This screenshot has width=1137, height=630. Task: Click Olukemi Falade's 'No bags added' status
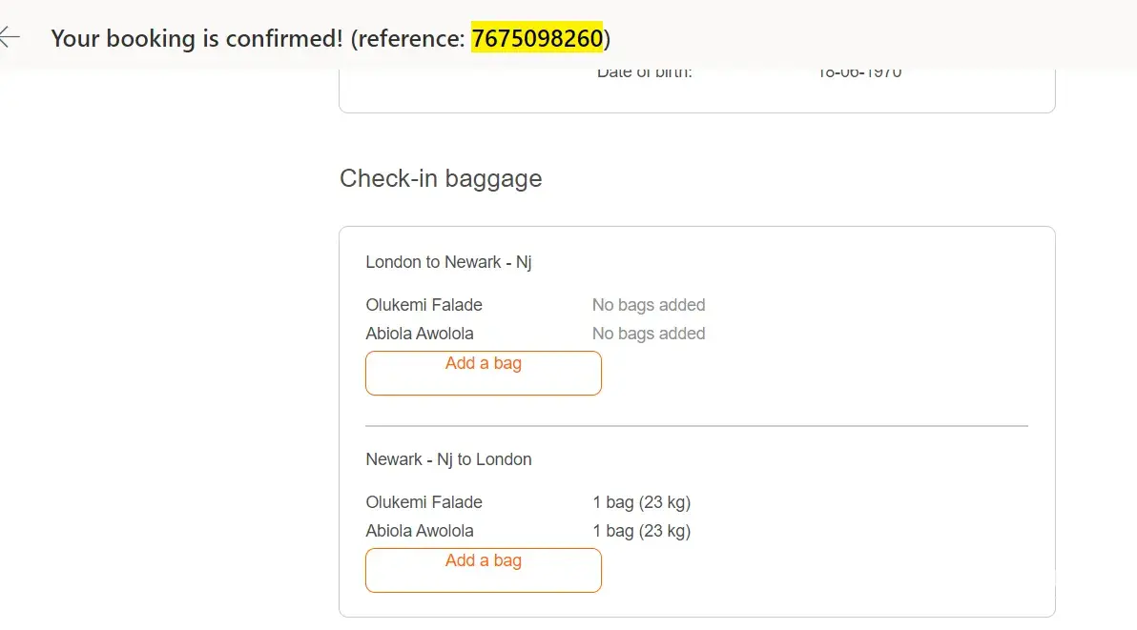(x=649, y=305)
